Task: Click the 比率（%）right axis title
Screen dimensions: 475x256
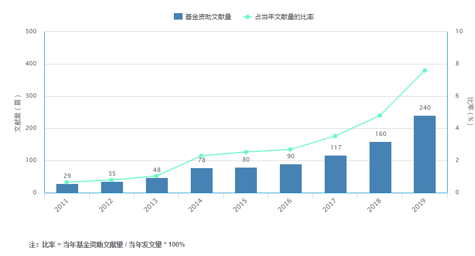Action: click(x=470, y=112)
